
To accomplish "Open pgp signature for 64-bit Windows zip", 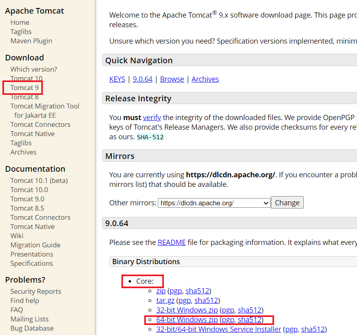I will coord(228,320).
